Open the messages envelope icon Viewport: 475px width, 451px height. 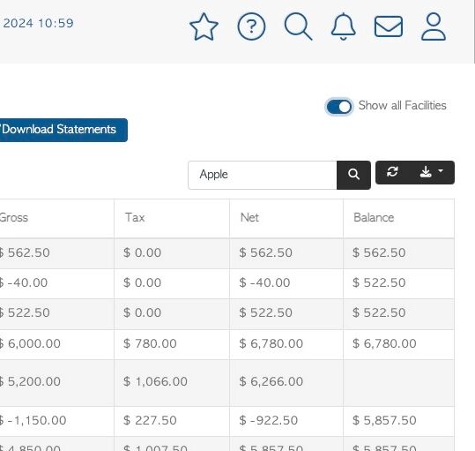coord(389,26)
